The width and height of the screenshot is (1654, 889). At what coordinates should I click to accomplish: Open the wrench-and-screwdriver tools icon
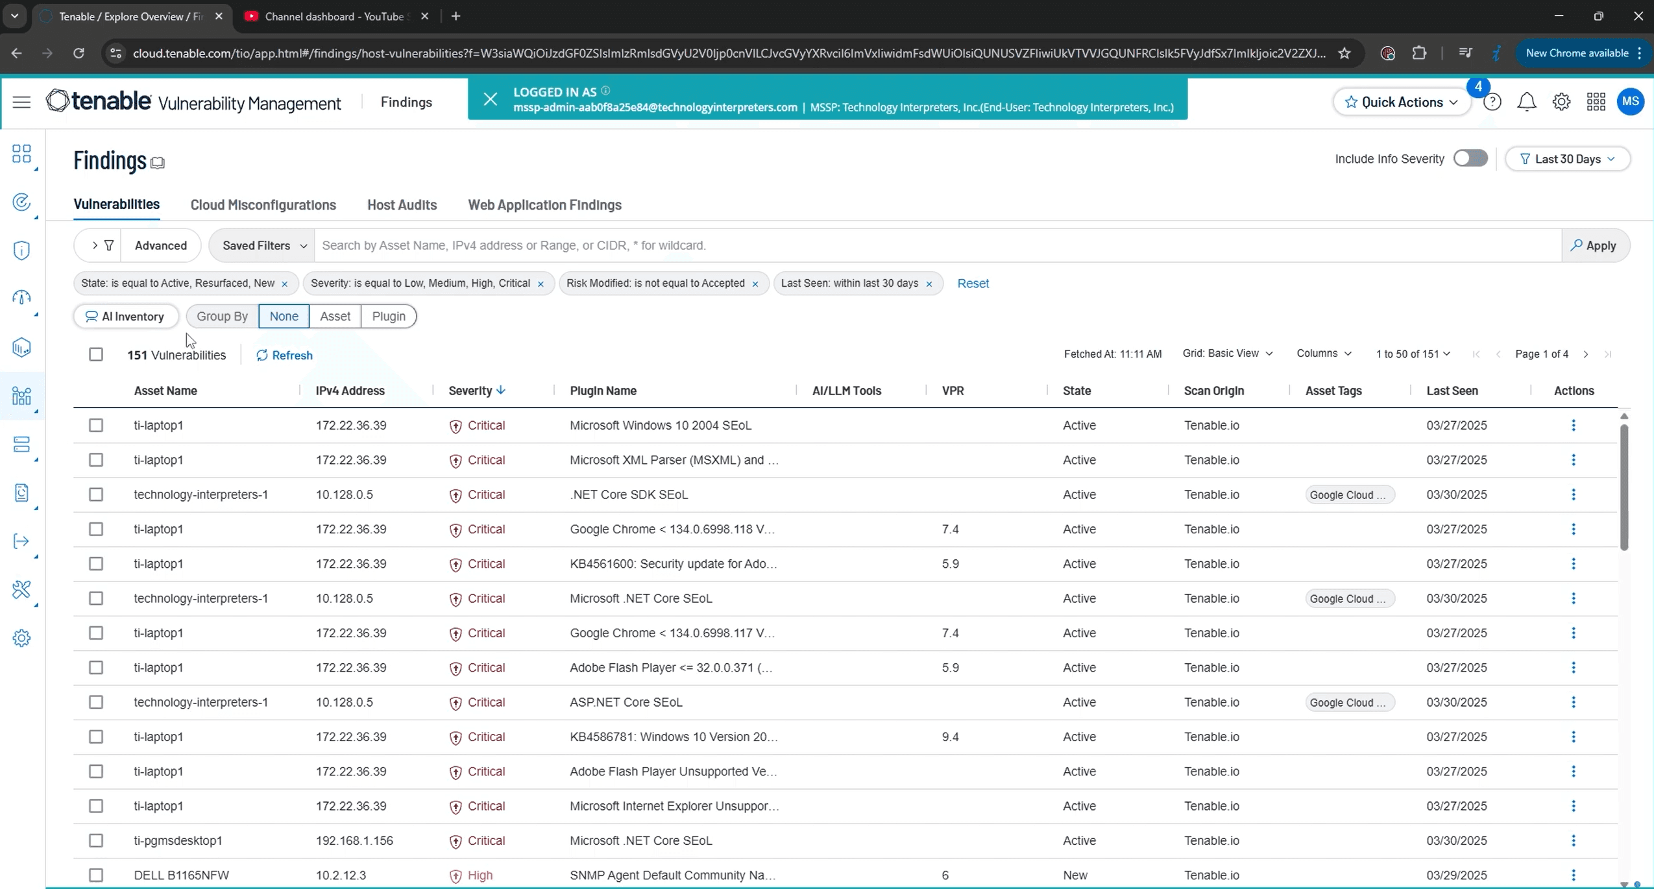(21, 589)
